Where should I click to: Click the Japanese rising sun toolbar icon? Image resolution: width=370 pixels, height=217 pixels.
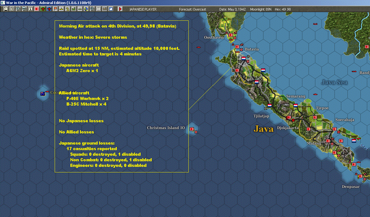click(36, 9)
